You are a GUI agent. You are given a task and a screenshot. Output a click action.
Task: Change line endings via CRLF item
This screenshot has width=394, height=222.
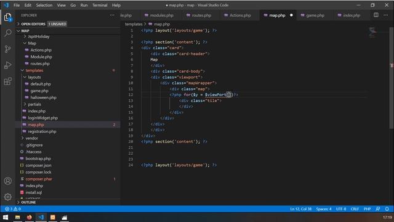click(x=355, y=209)
